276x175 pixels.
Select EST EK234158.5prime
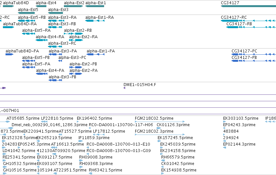[x=162, y=154]
